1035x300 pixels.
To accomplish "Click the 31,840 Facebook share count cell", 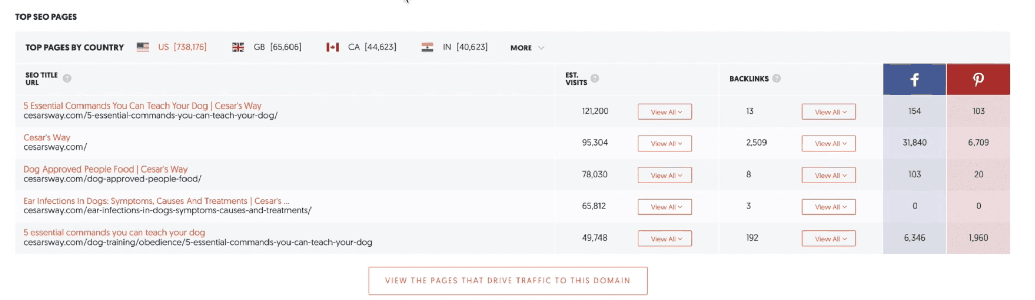I will (x=914, y=143).
